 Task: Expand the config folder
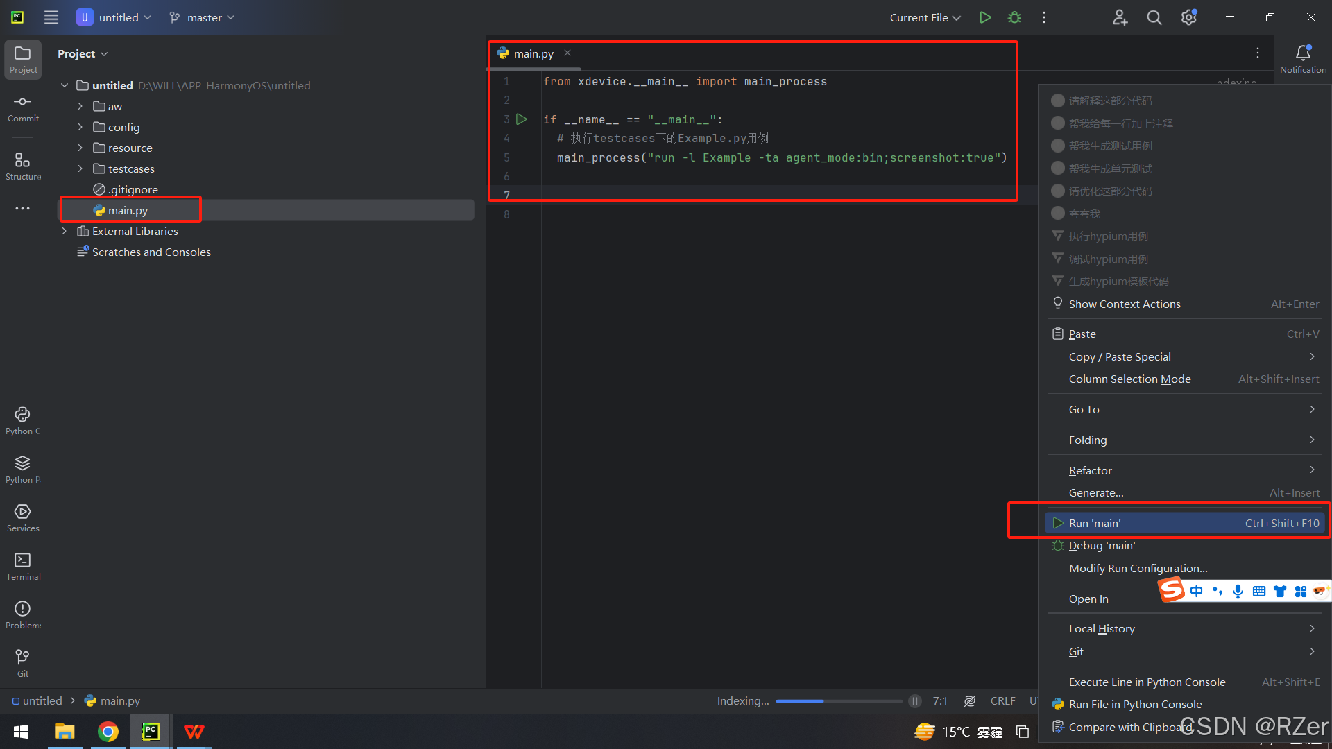pyautogui.click(x=80, y=127)
